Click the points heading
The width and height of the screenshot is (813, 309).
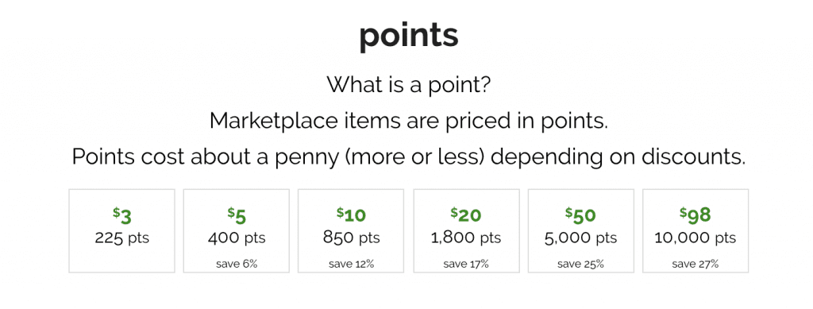pos(409,37)
